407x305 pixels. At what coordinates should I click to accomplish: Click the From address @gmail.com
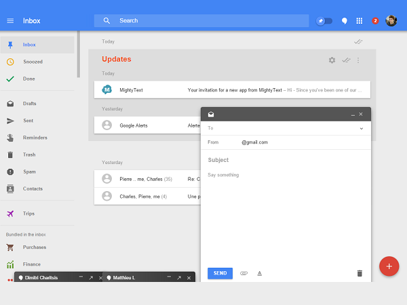point(254,142)
